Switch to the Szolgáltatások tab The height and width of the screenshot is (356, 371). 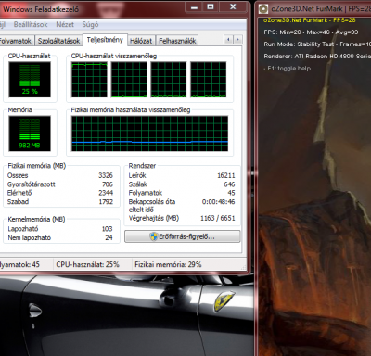coord(58,41)
